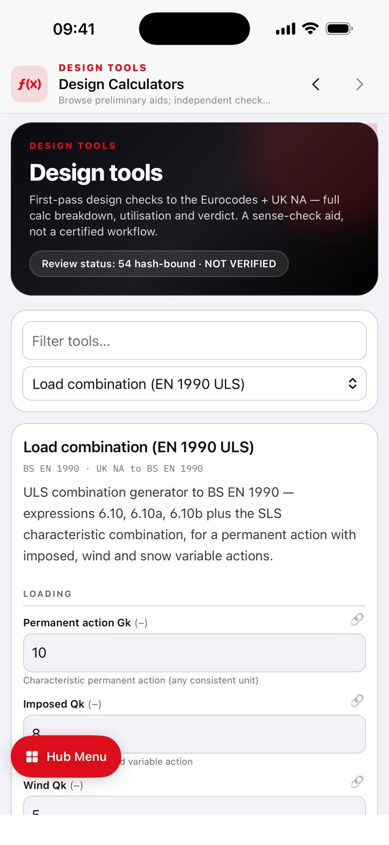This screenshot has height=845, width=389.
Task: Tap the battery icon in status bar
Action: pos(339,29)
